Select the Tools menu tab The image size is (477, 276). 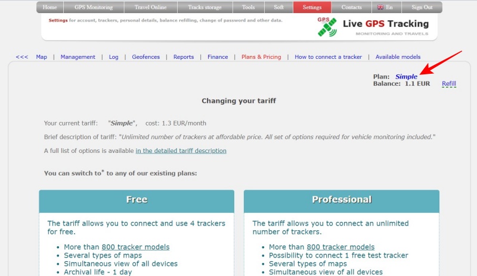click(248, 8)
